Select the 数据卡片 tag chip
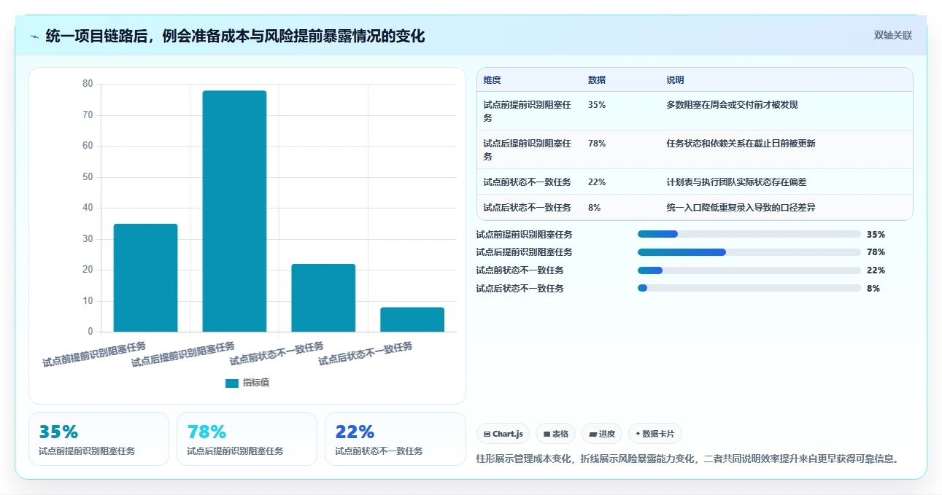 [655, 434]
